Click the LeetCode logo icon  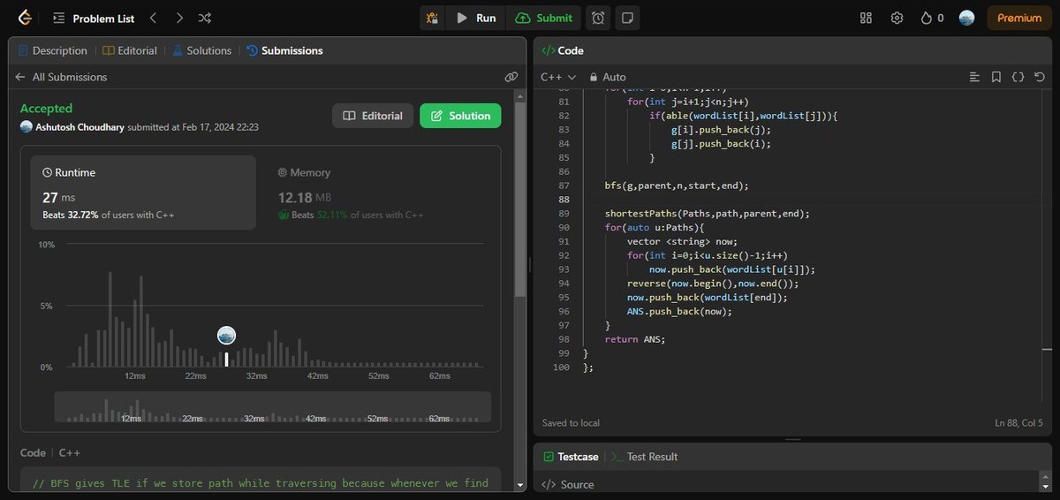[x=23, y=18]
